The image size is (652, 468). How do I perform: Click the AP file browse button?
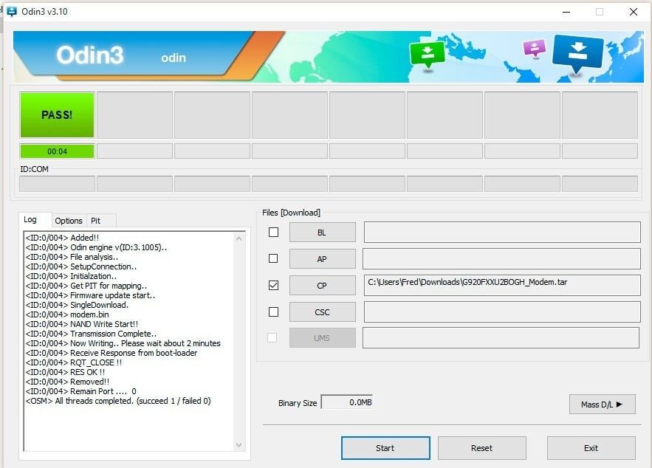coord(322,259)
